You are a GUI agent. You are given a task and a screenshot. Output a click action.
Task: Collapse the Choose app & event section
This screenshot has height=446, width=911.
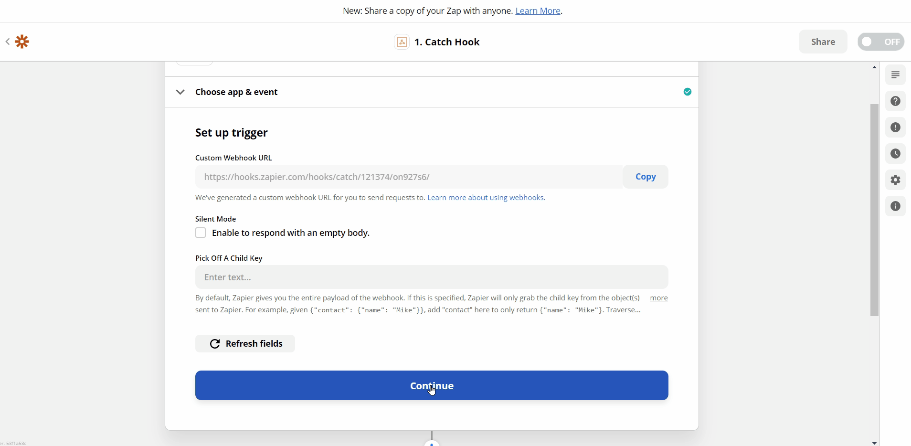pyautogui.click(x=180, y=92)
